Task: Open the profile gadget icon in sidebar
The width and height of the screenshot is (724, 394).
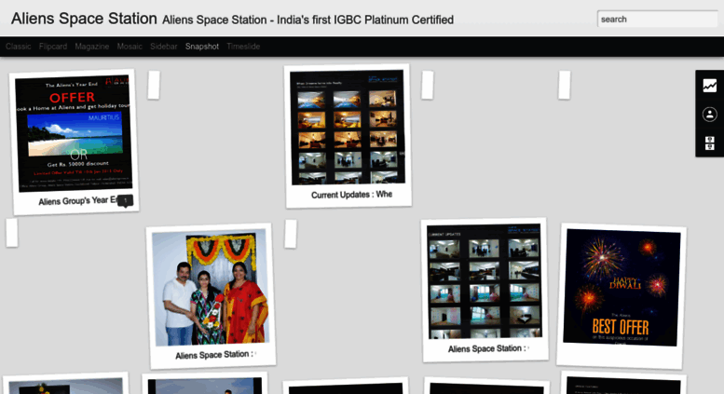Action: 709,114
